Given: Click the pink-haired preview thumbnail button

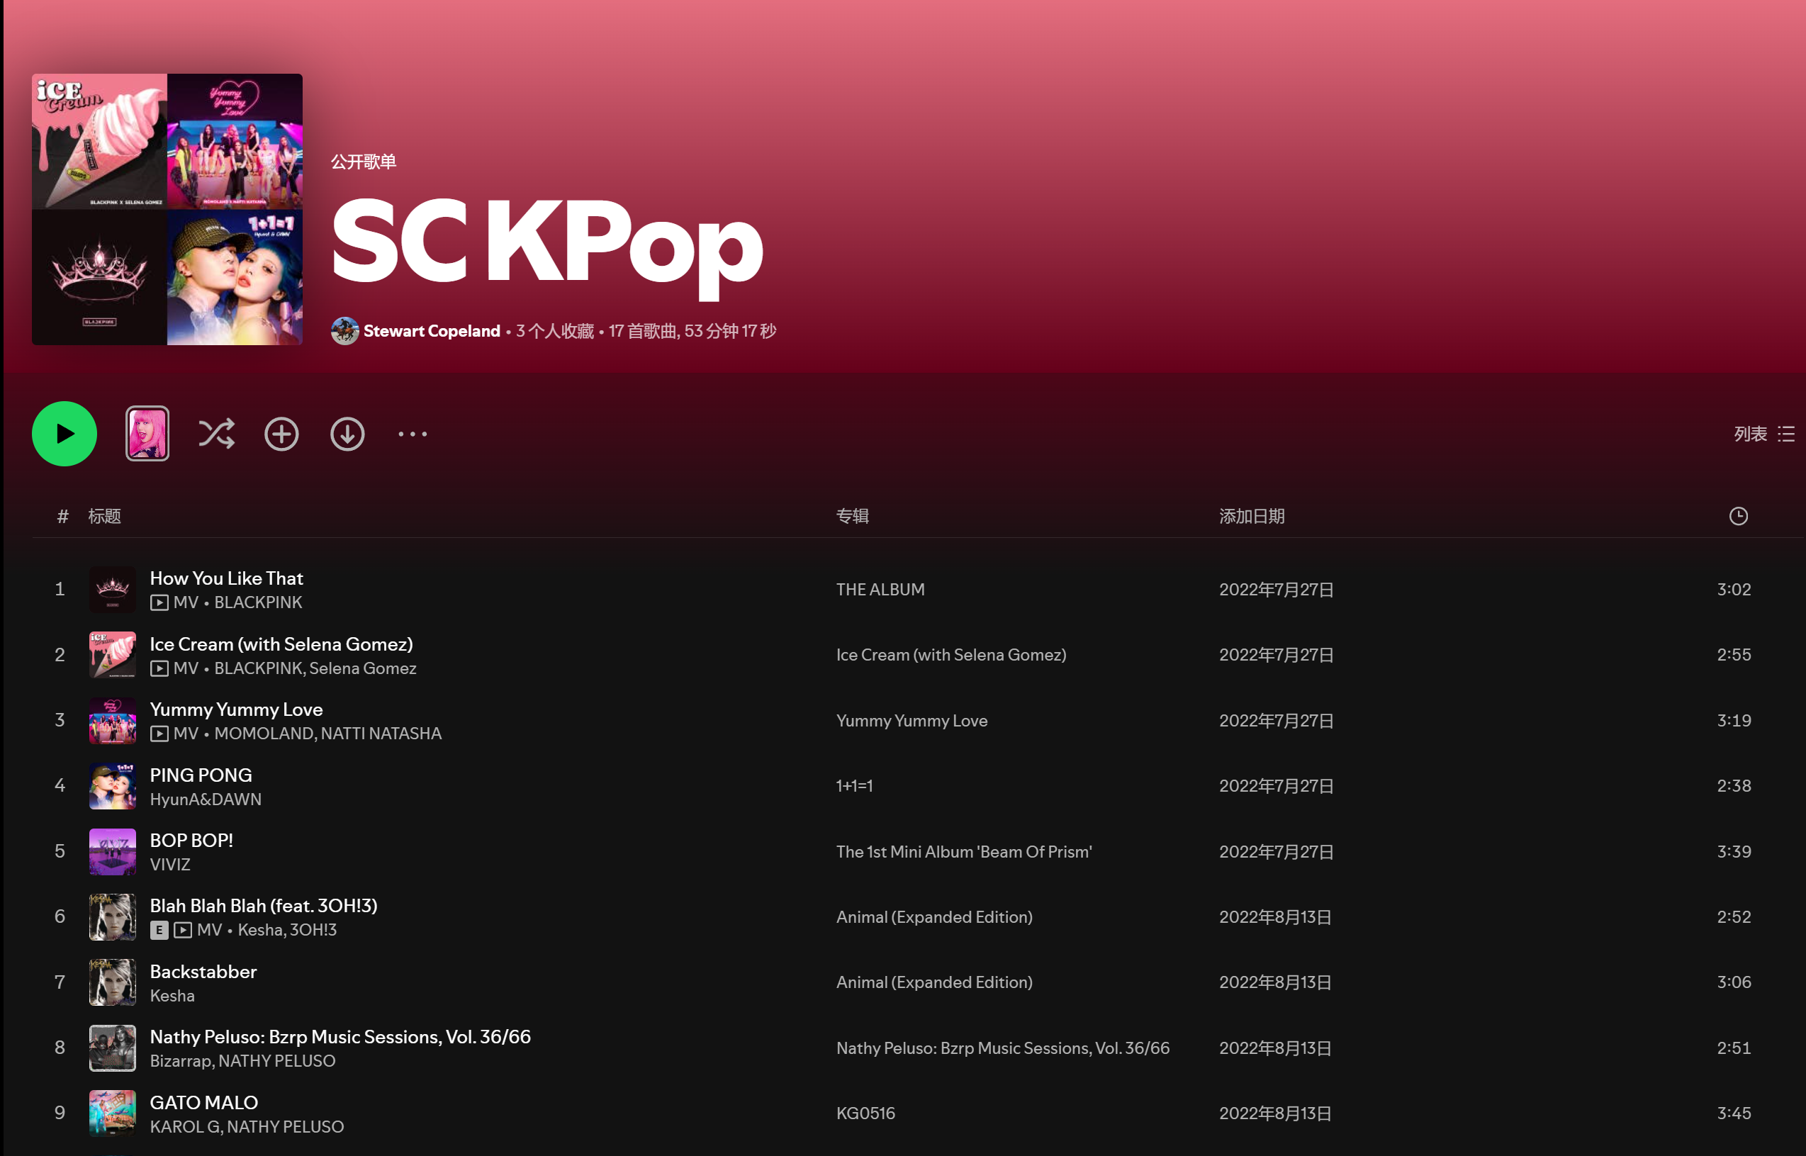Looking at the screenshot, I should (x=147, y=434).
